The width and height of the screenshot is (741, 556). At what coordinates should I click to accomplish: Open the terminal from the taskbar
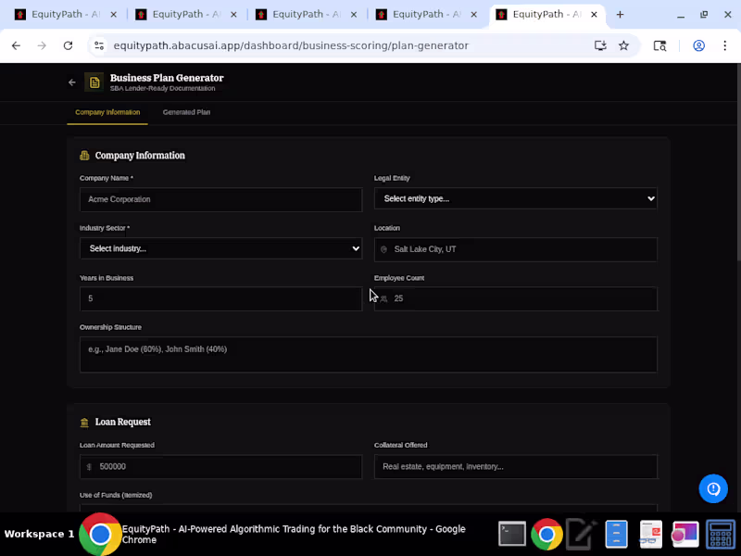[512, 535]
